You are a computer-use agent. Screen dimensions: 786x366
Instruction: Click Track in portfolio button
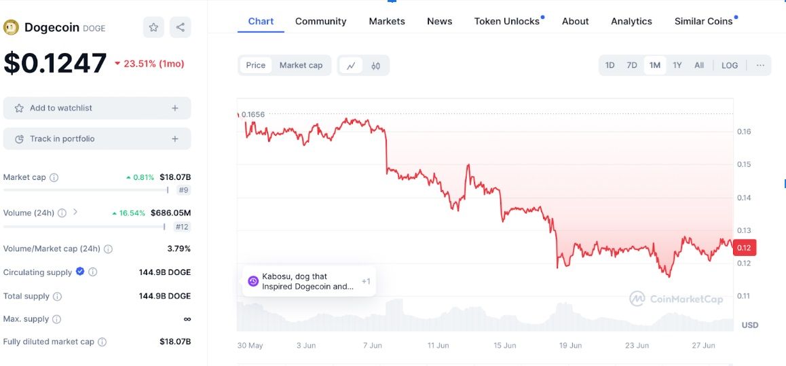pyautogui.click(x=97, y=139)
